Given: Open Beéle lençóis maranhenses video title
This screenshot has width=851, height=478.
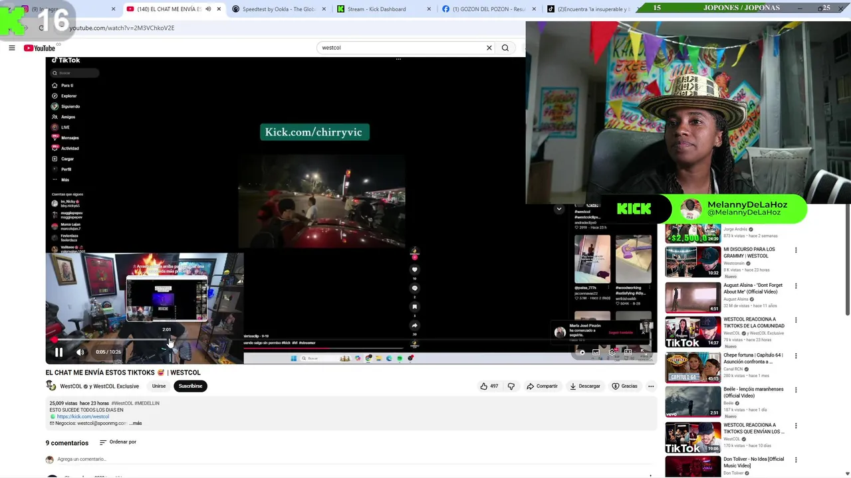Looking at the screenshot, I should pyautogui.click(x=753, y=392).
